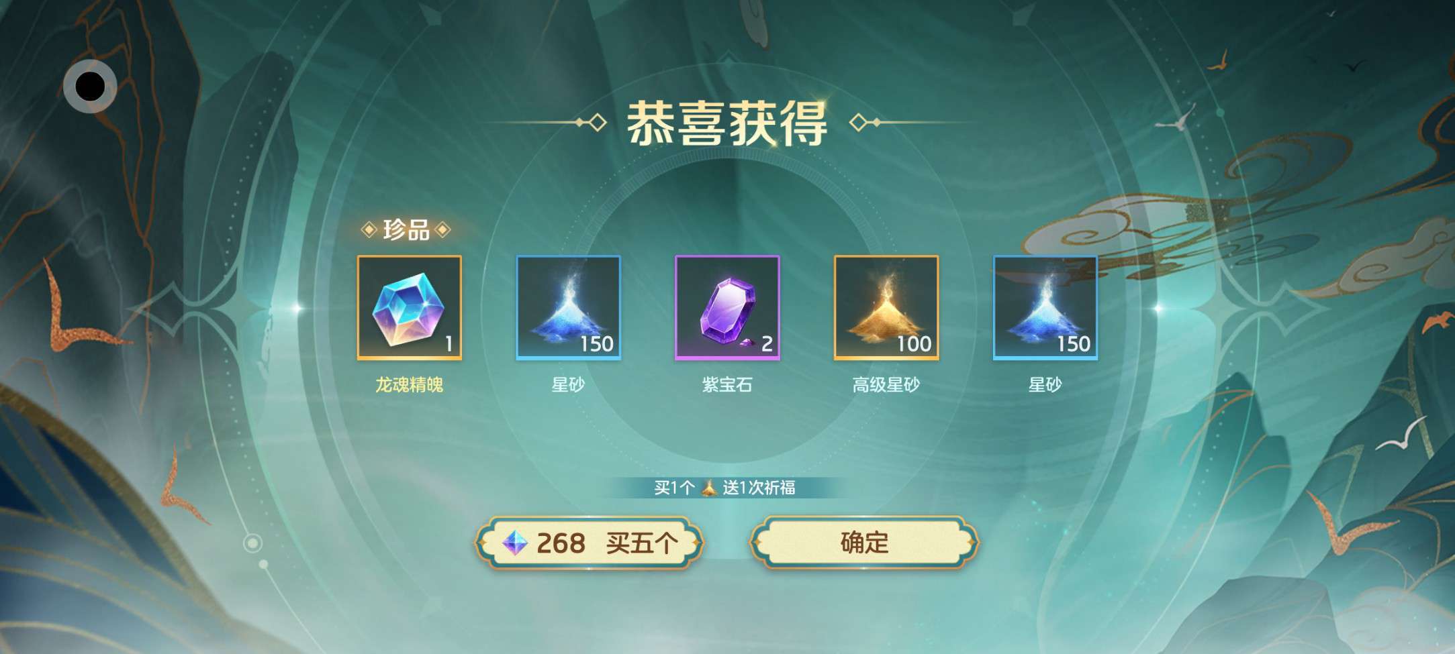Click the 龙魂精魄 item name text
The image size is (1455, 654).
click(410, 385)
